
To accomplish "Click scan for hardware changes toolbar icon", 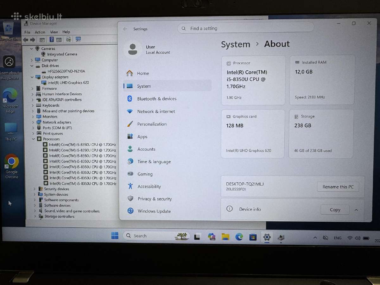I will point(78,39).
